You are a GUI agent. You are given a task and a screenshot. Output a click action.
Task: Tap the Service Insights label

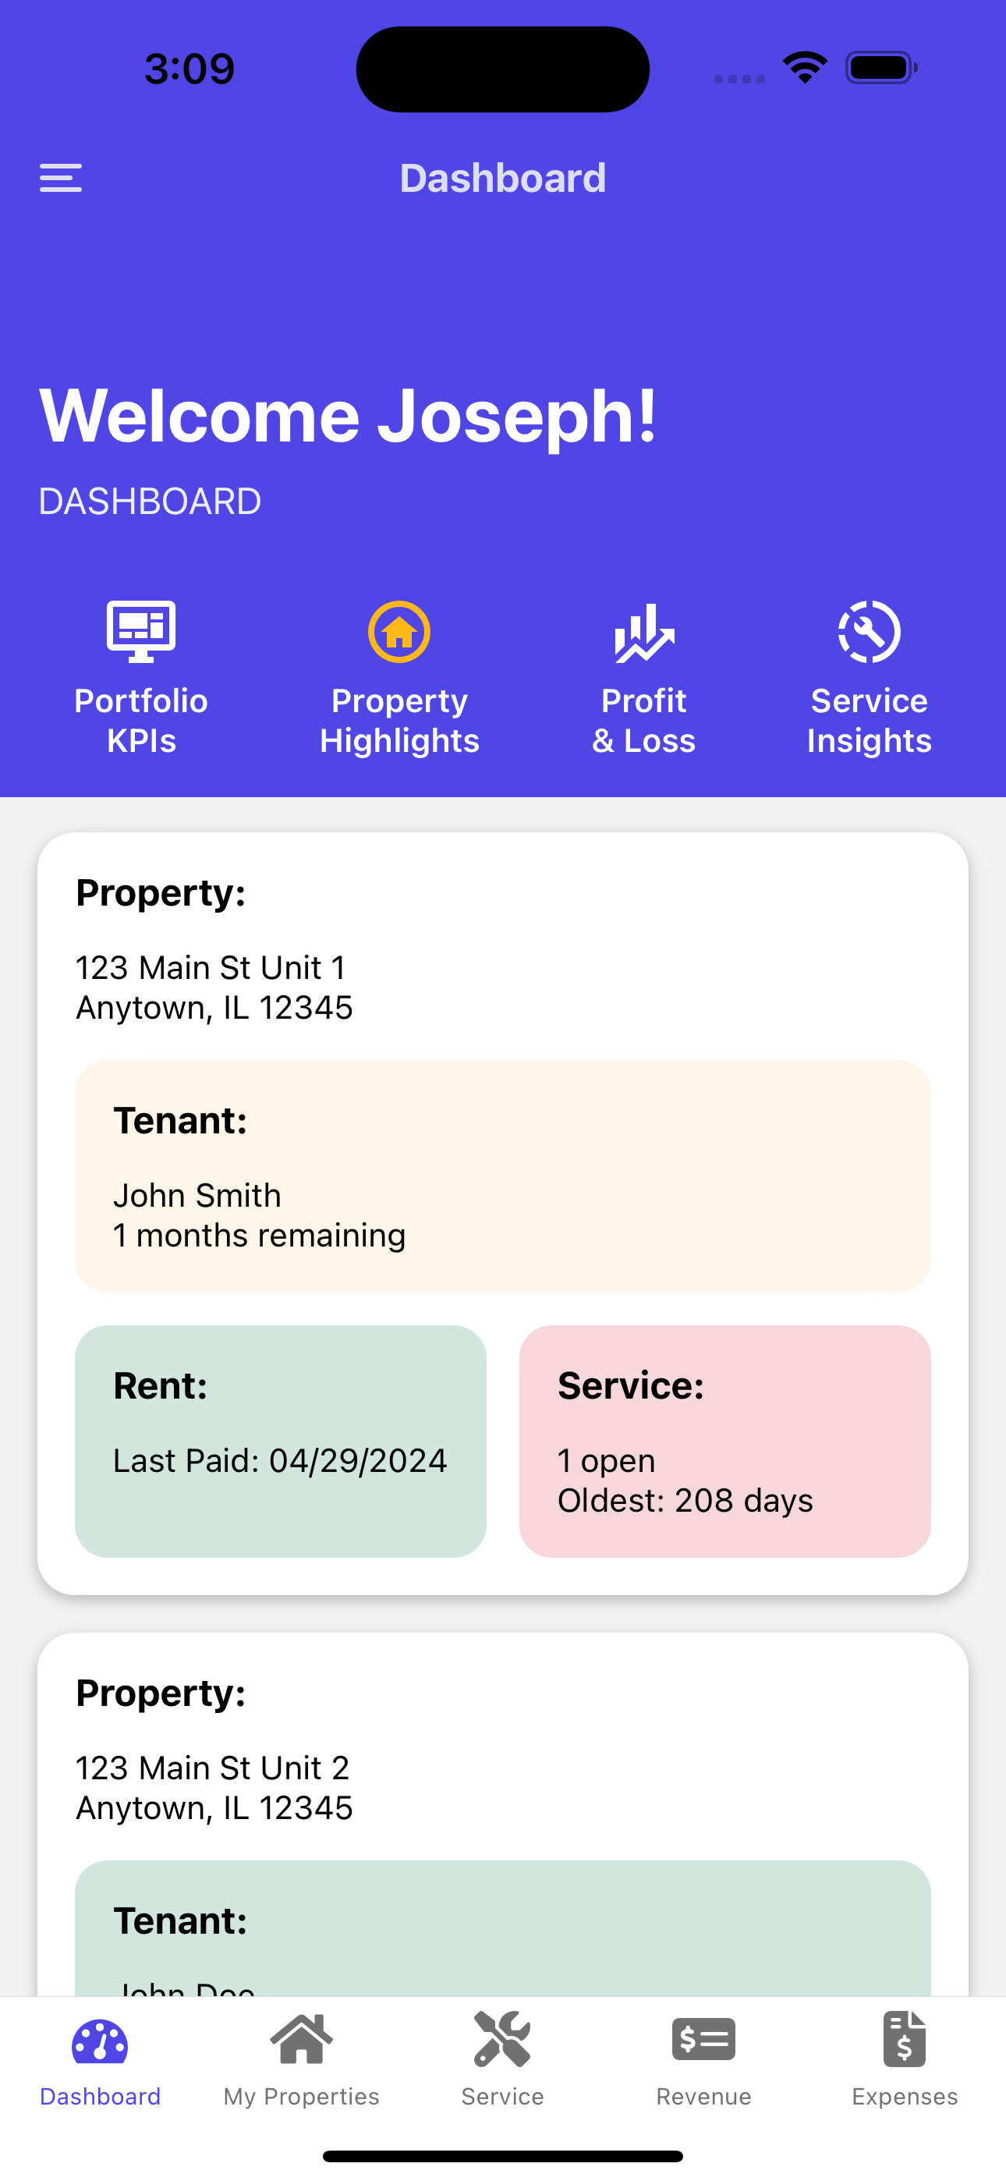point(869,721)
